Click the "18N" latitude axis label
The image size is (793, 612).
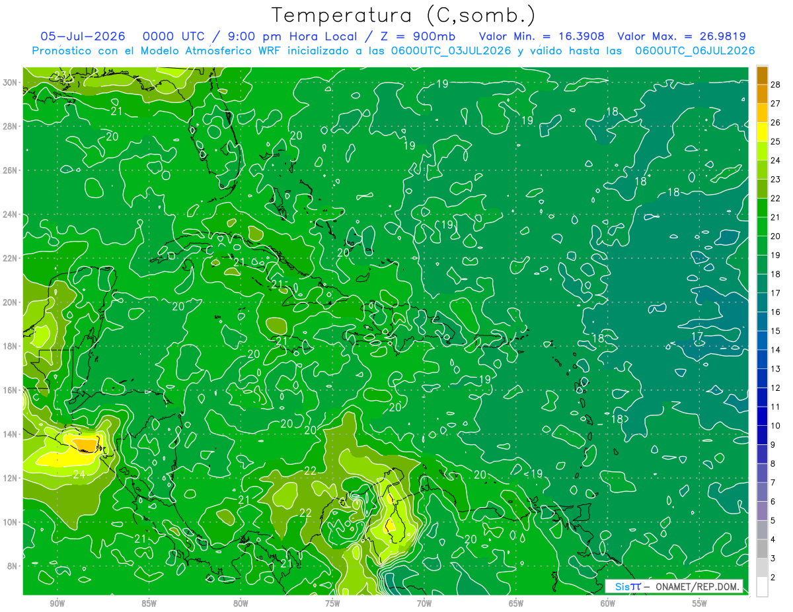pyautogui.click(x=11, y=346)
